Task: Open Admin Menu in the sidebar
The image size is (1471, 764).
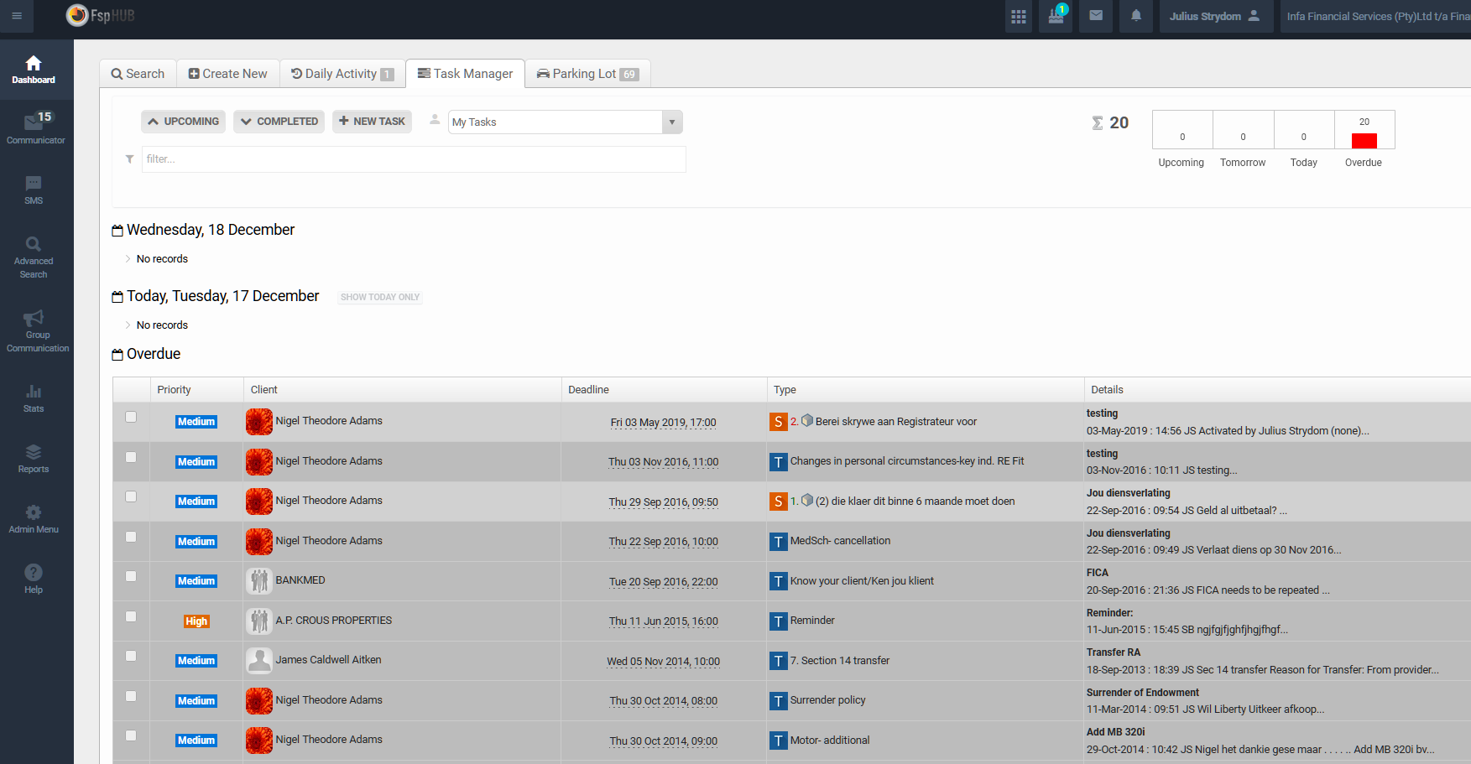Action: (x=34, y=519)
